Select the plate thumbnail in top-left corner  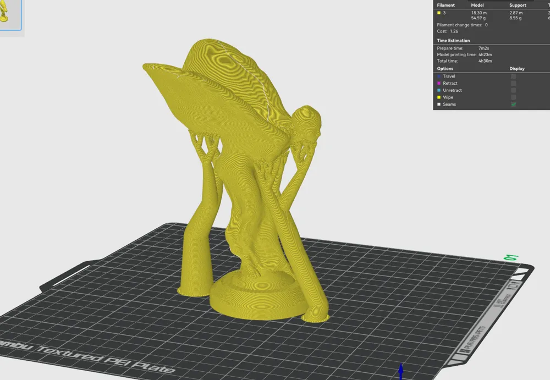click(10, 15)
